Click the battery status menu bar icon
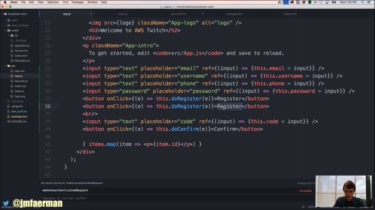Screen dimensions: 375x210 click(334, 2)
